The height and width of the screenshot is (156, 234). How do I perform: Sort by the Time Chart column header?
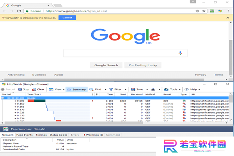[34, 94]
